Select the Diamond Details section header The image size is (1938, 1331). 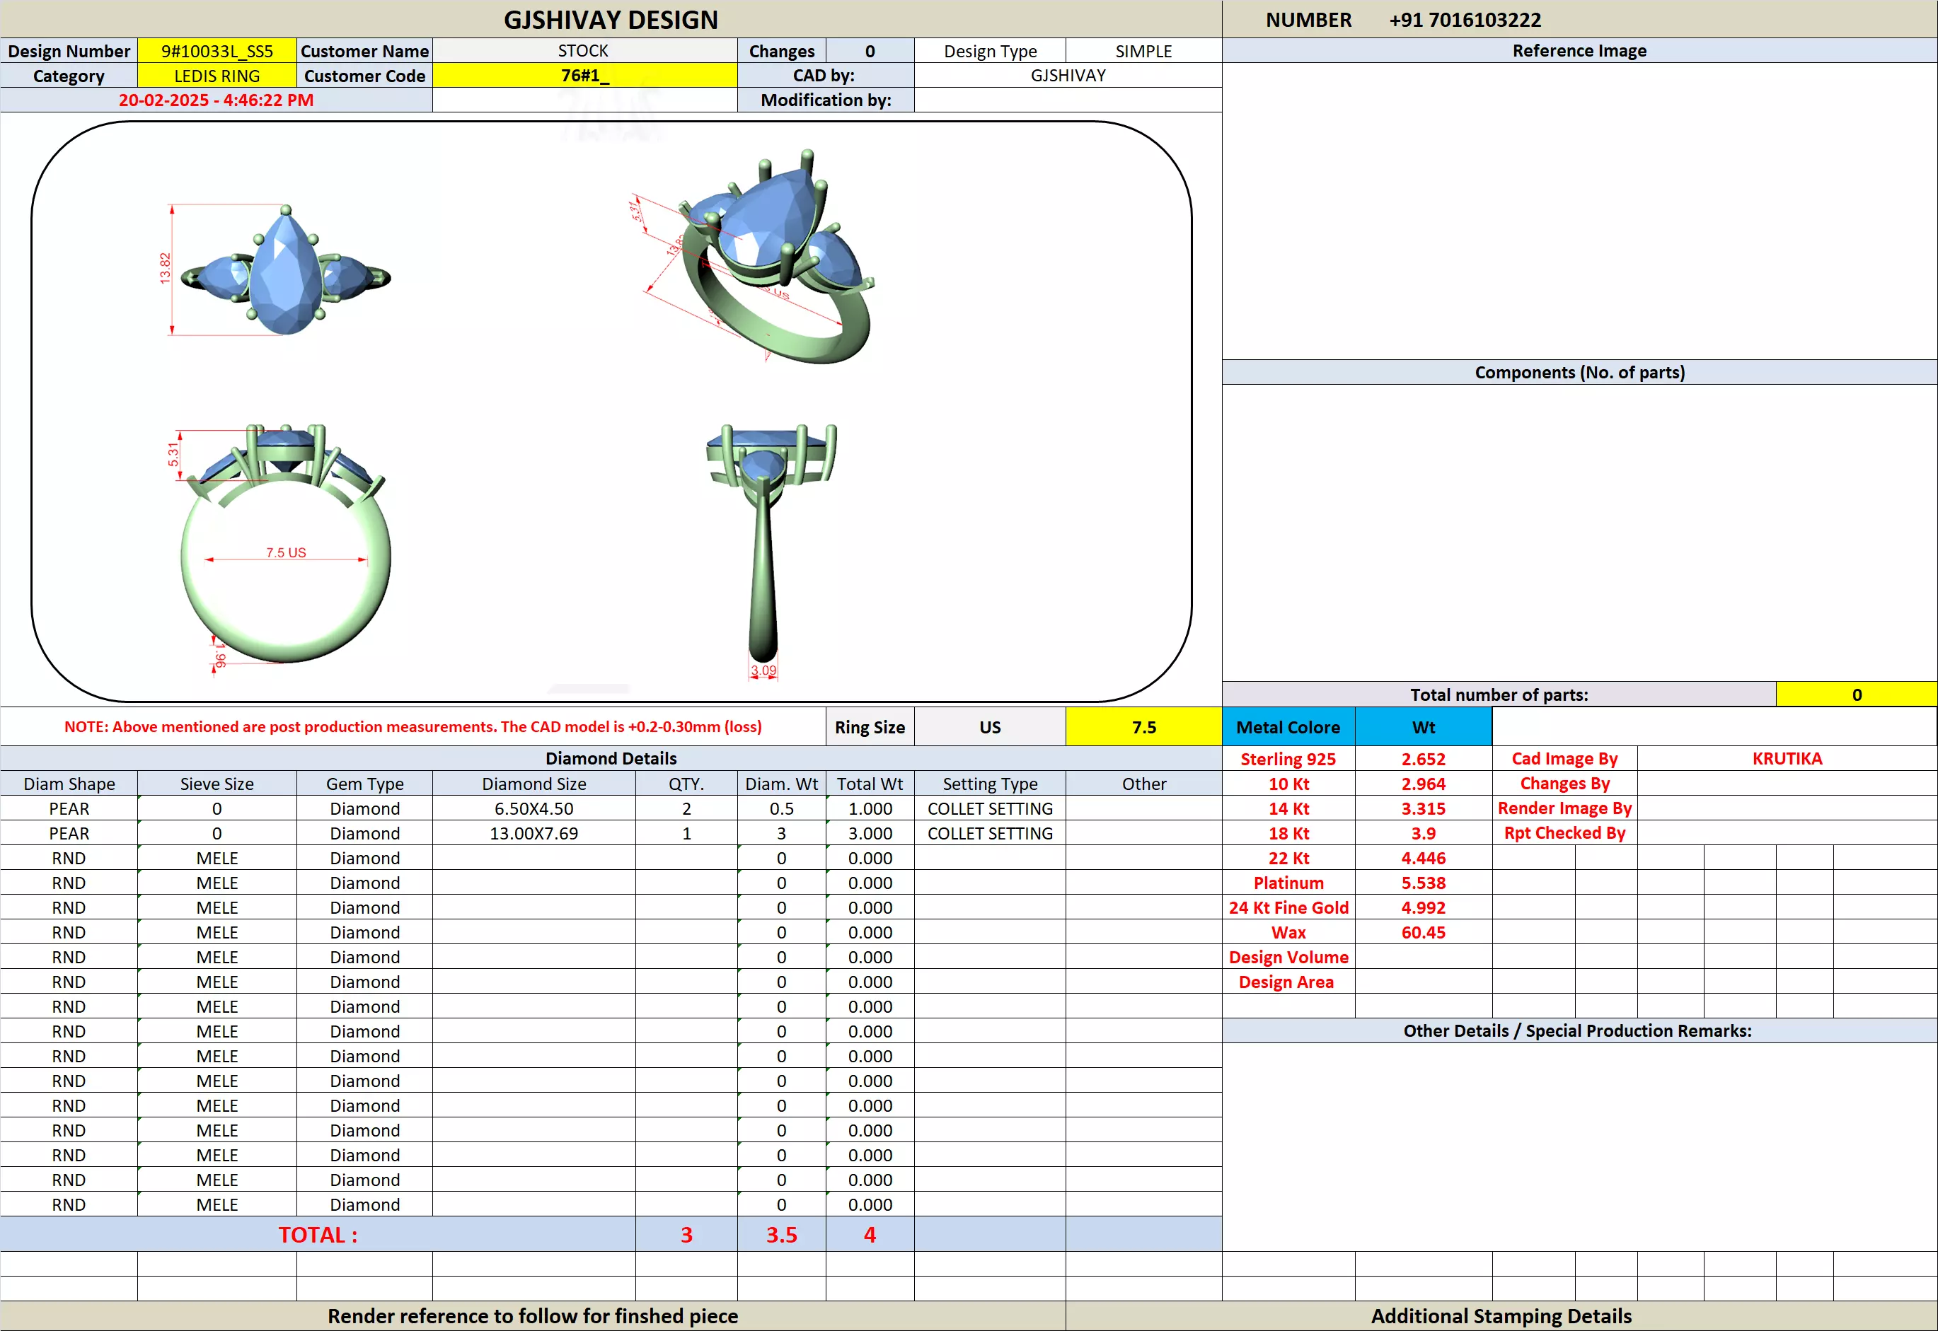[x=611, y=758]
